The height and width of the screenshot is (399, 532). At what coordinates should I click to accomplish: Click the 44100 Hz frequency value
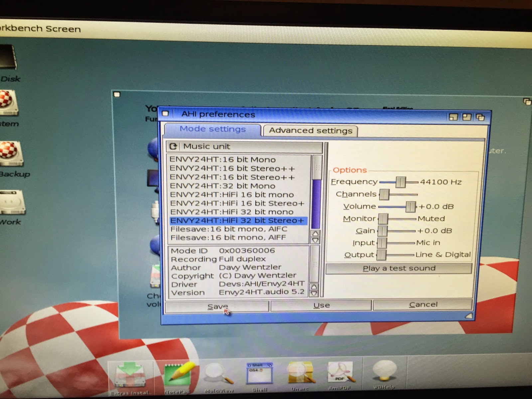pos(441,182)
